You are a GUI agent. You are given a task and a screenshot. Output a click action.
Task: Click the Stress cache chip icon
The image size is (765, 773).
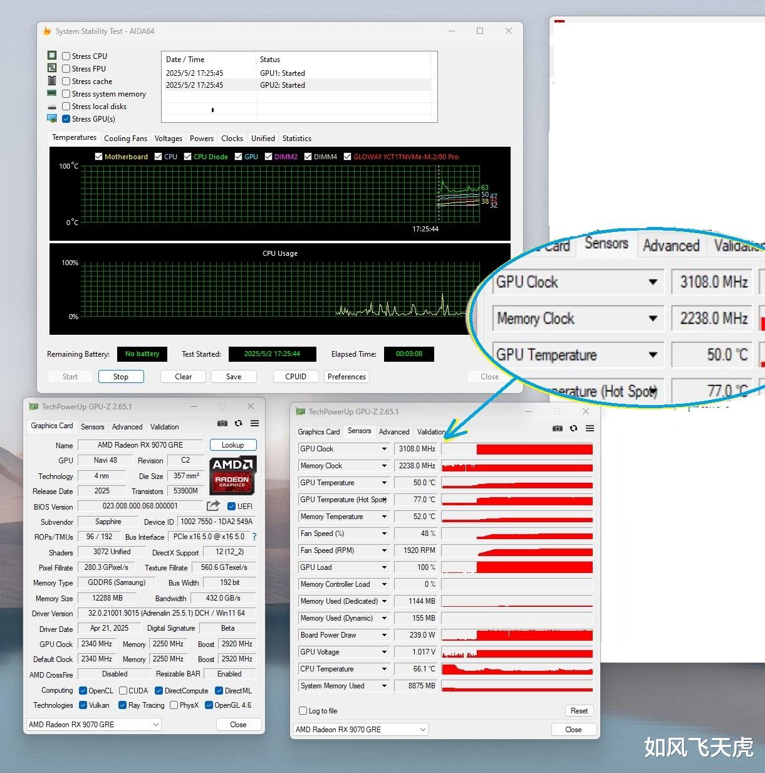(x=52, y=80)
